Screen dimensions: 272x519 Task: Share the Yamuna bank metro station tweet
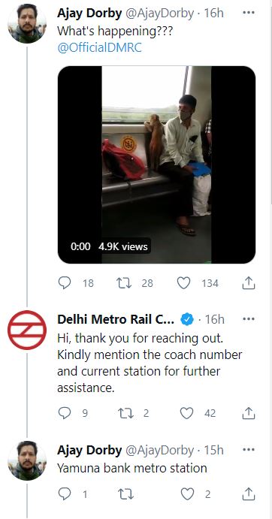(249, 494)
